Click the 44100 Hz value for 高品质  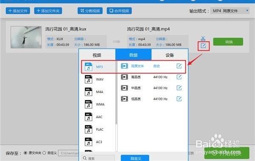click(160, 77)
